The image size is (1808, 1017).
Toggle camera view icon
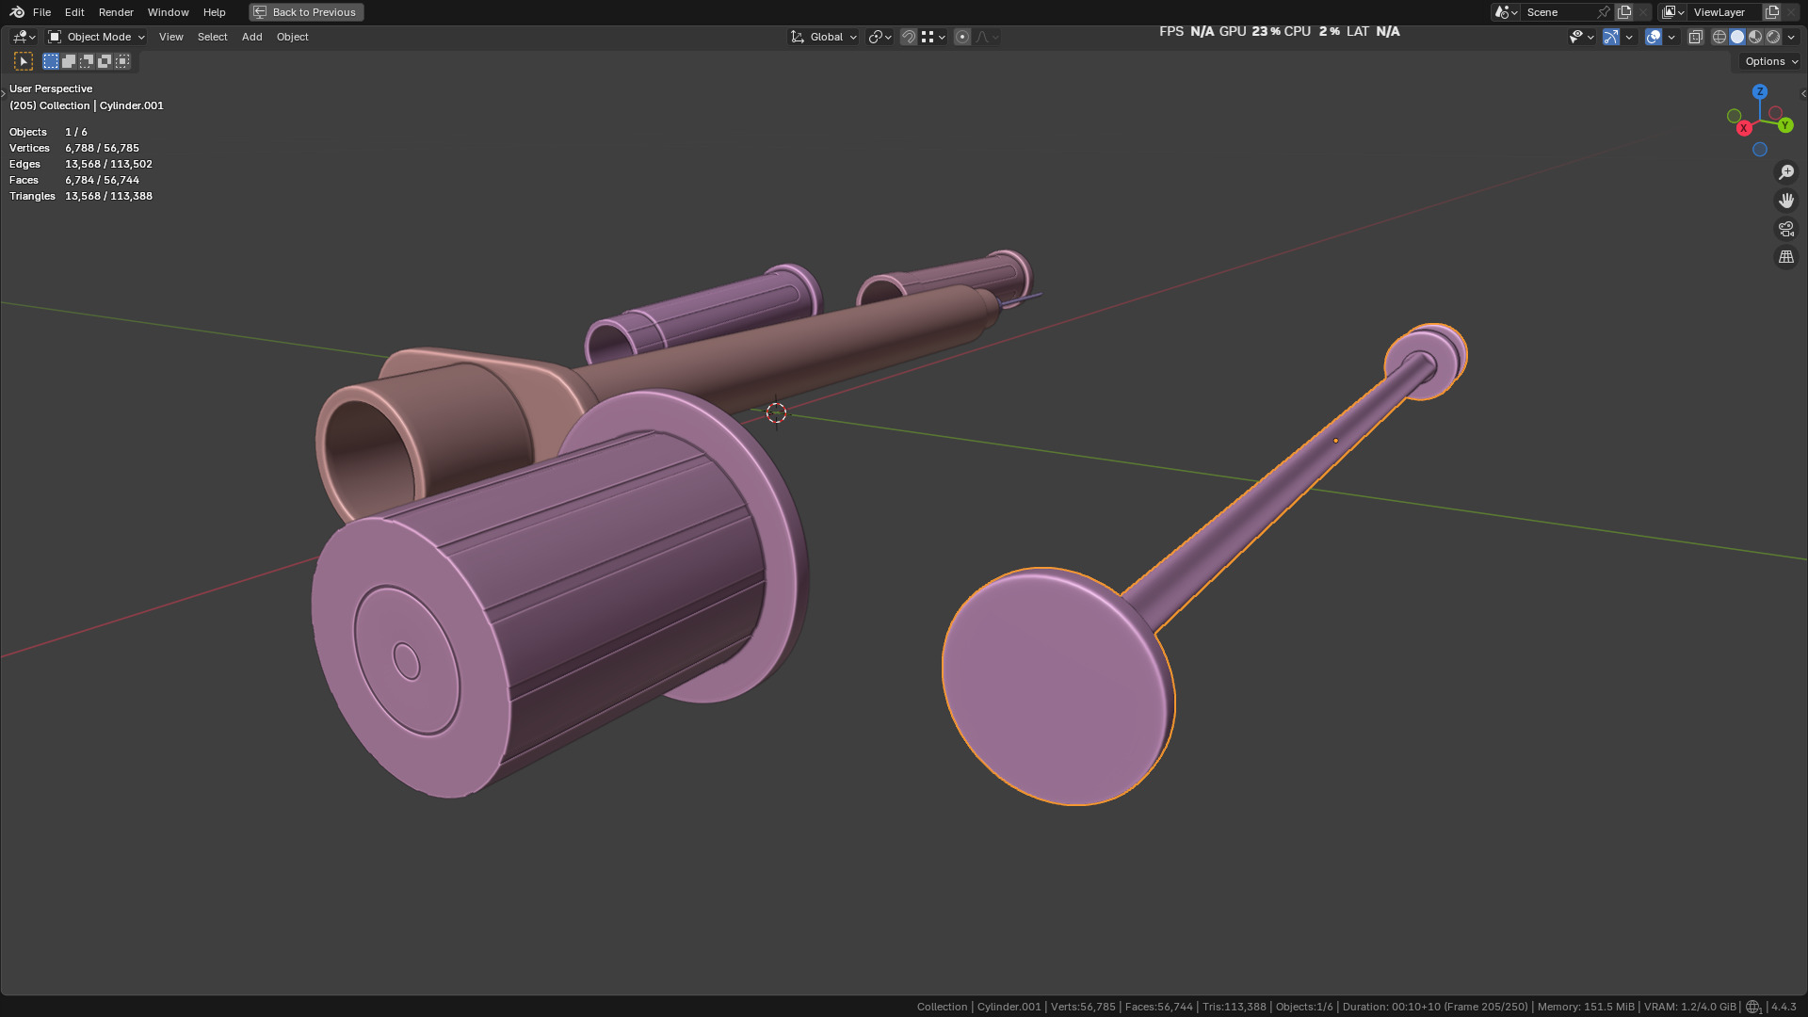tap(1785, 229)
